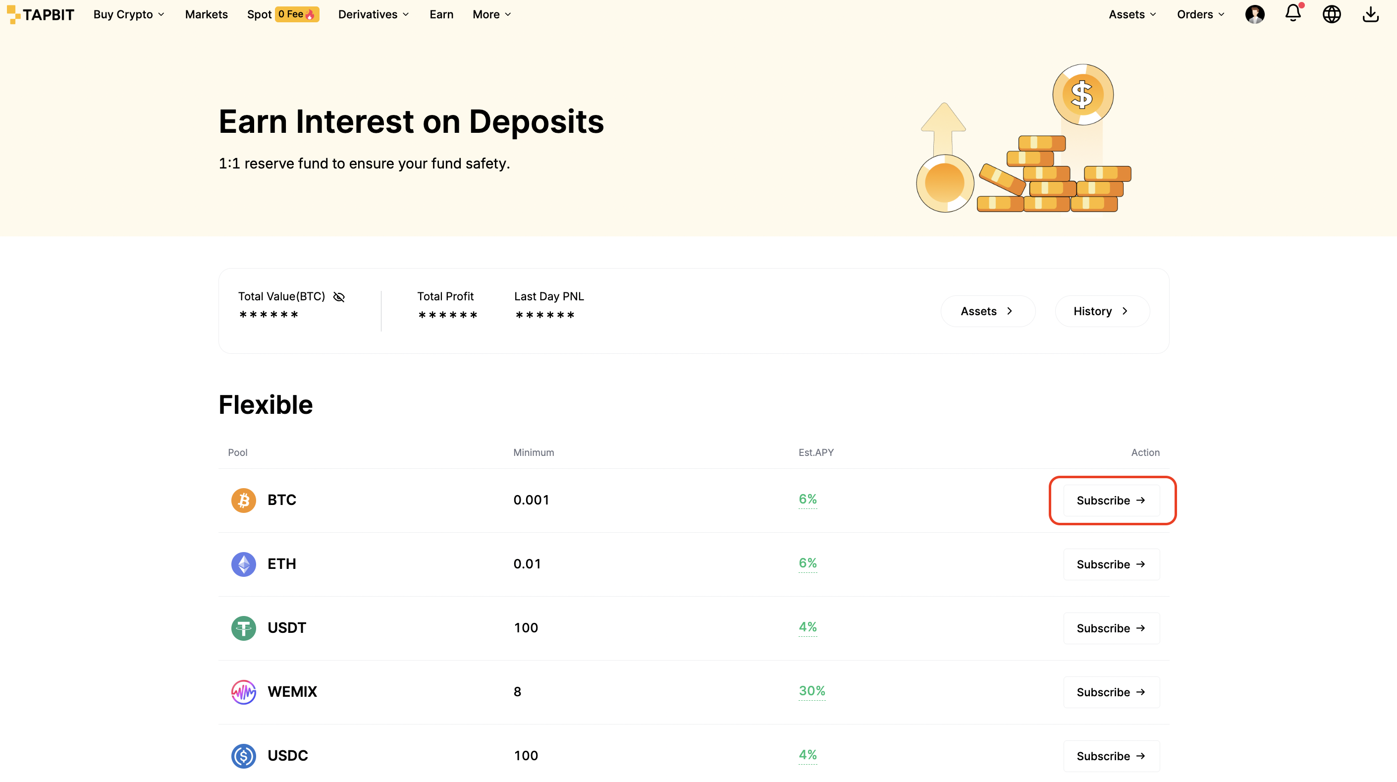
Task: Expand the Buy Crypto dropdown
Action: coord(129,15)
